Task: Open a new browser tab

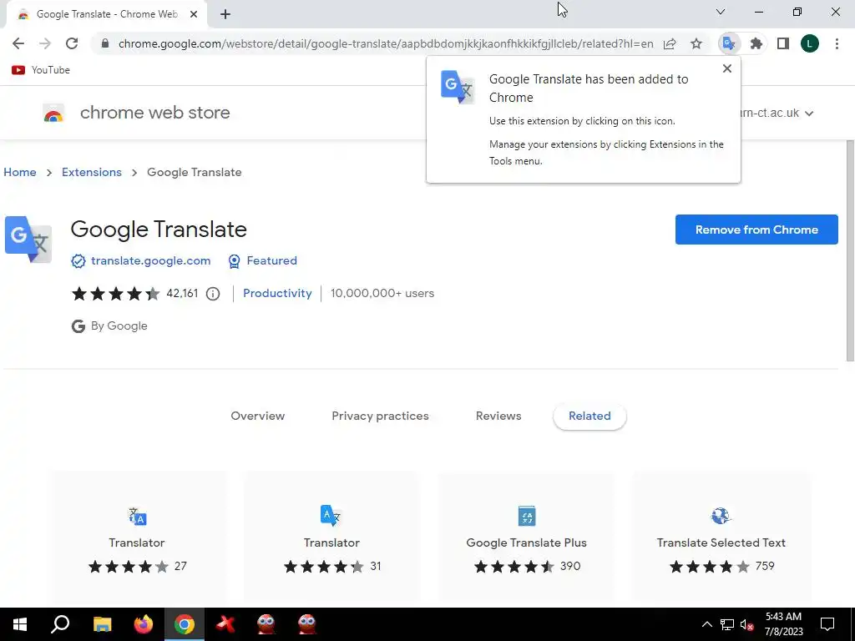Action: (225, 15)
